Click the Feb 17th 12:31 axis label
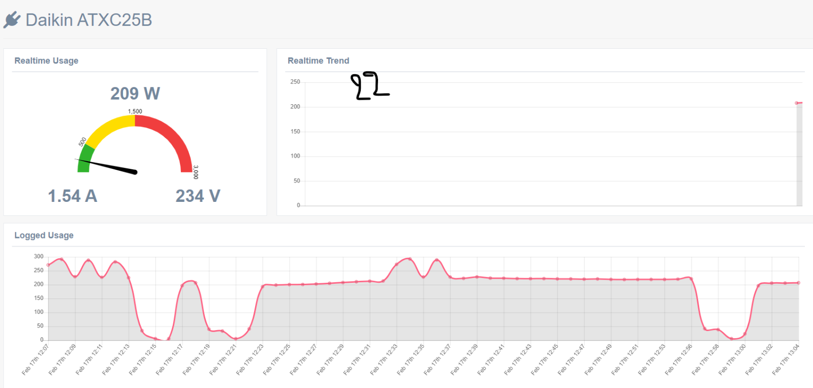 tap(357, 360)
